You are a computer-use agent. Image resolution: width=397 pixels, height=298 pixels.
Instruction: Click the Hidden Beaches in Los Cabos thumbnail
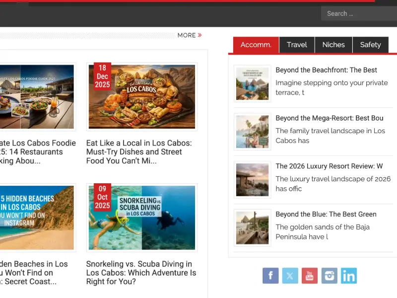tap(37, 218)
